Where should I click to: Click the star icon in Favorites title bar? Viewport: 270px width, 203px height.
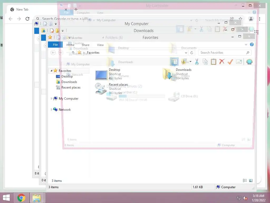(x=50, y=37)
